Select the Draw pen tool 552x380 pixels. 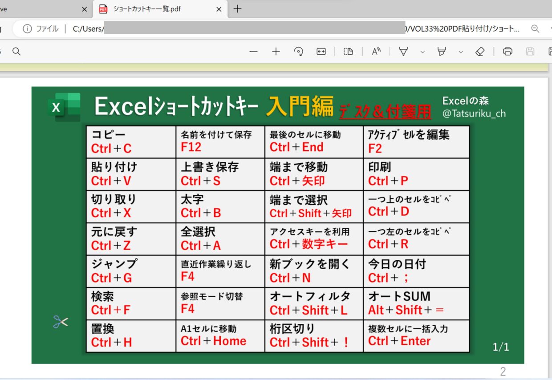[403, 52]
